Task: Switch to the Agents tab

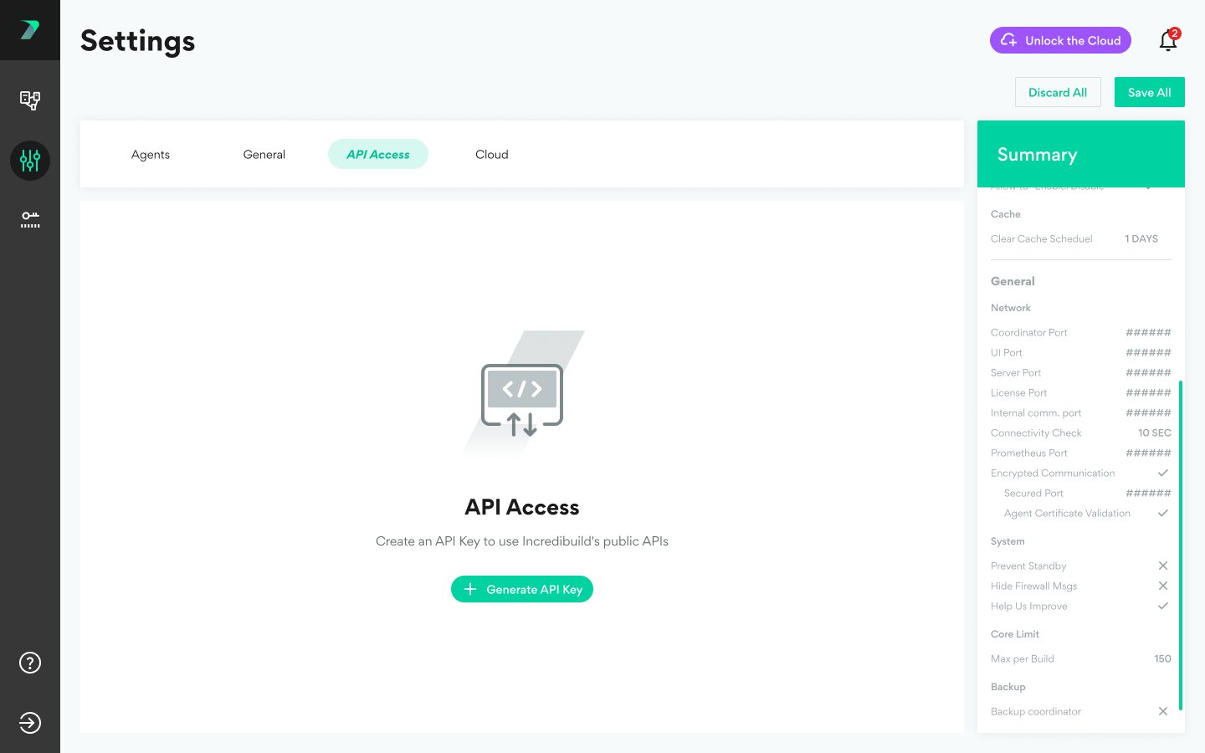Action: [x=151, y=154]
